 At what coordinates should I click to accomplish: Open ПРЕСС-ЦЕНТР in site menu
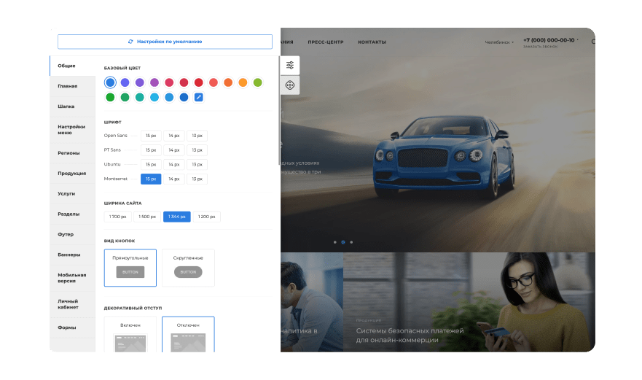pyautogui.click(x=326, y=42)
